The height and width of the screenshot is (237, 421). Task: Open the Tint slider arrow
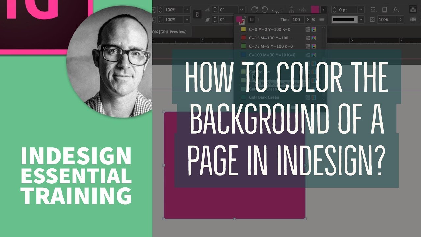(x=308, y=20)
